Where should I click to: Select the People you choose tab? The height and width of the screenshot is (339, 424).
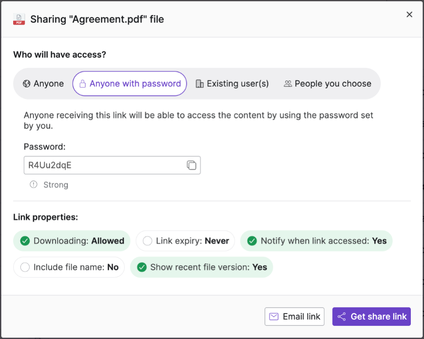tap(328, 84)
